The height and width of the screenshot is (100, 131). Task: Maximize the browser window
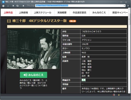tap(121, 2)
